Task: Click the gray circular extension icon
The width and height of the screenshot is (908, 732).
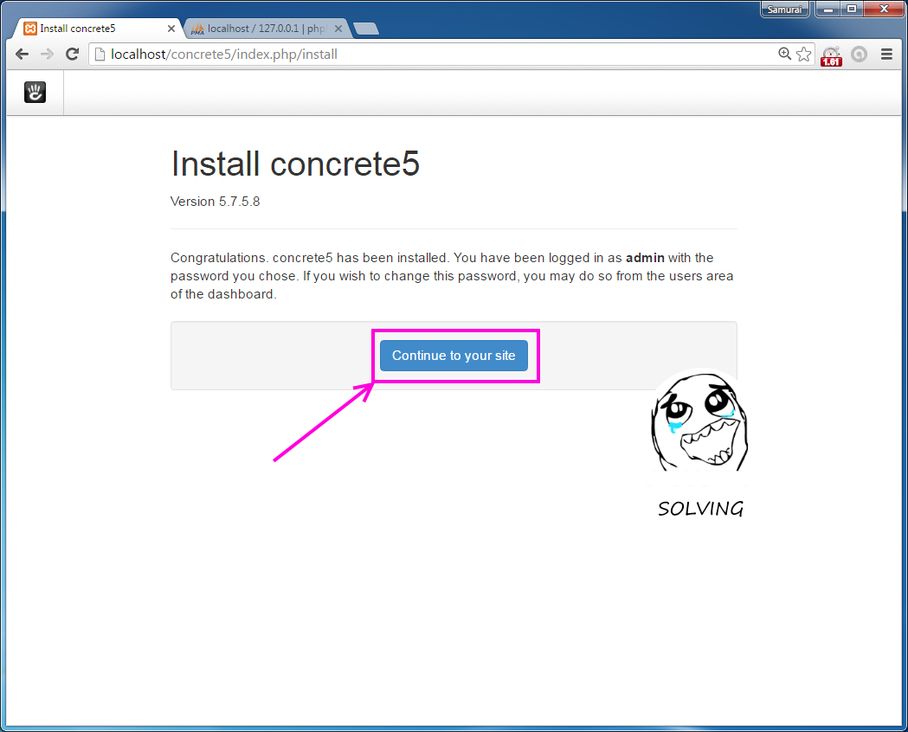Action: [x=859, y=55]
